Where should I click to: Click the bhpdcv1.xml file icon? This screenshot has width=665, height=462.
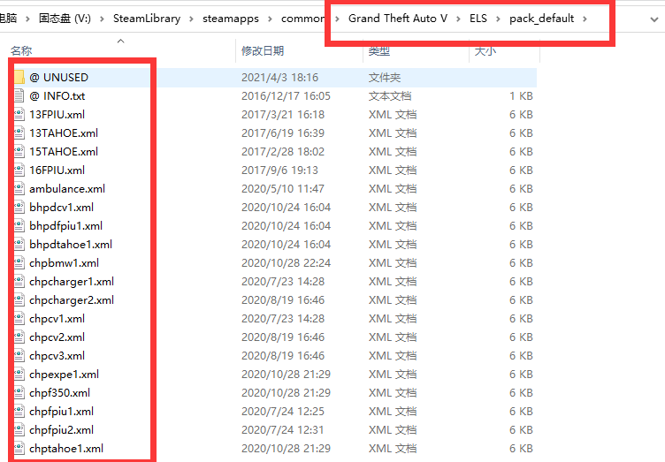(19, 208)
